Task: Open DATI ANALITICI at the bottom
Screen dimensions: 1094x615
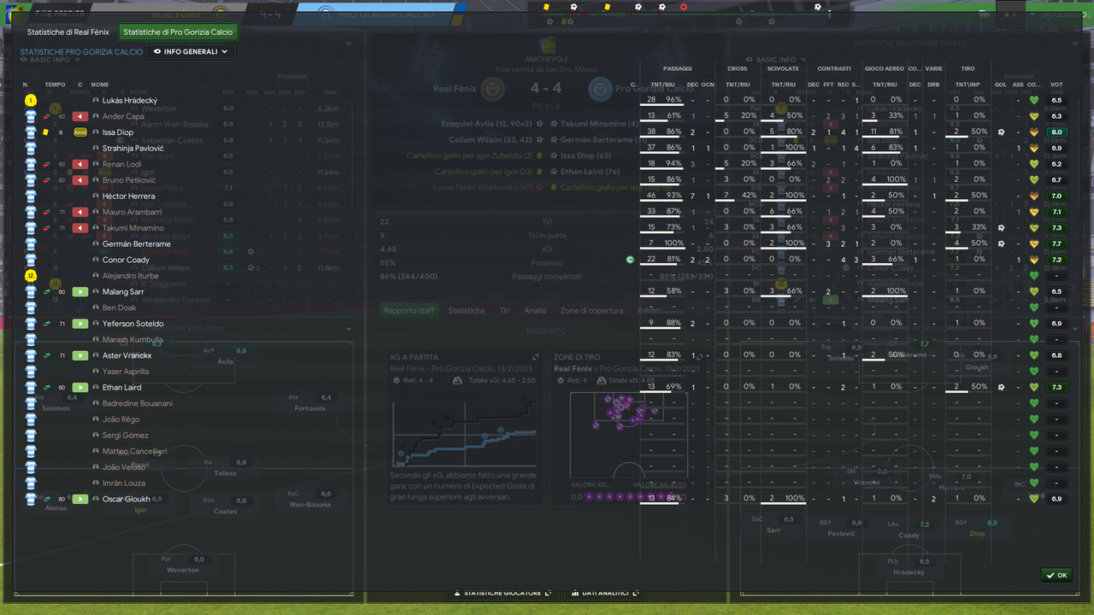Action: pyautogui.click(x=604, y=593)
